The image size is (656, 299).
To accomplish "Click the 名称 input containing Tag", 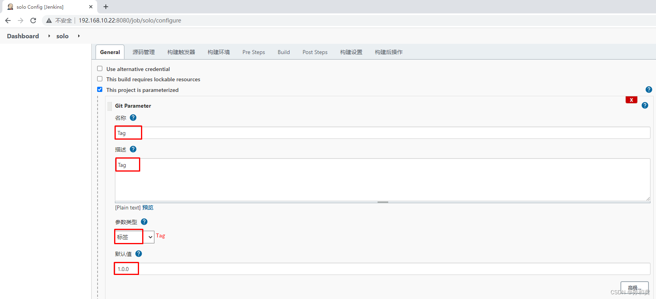I will 382,133.
